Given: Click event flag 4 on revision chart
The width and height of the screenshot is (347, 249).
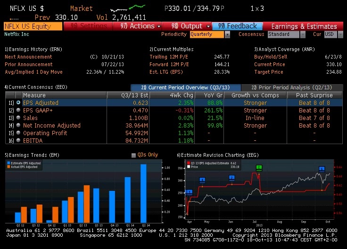Looking at the screenshot, I should [x=202, y=180].
